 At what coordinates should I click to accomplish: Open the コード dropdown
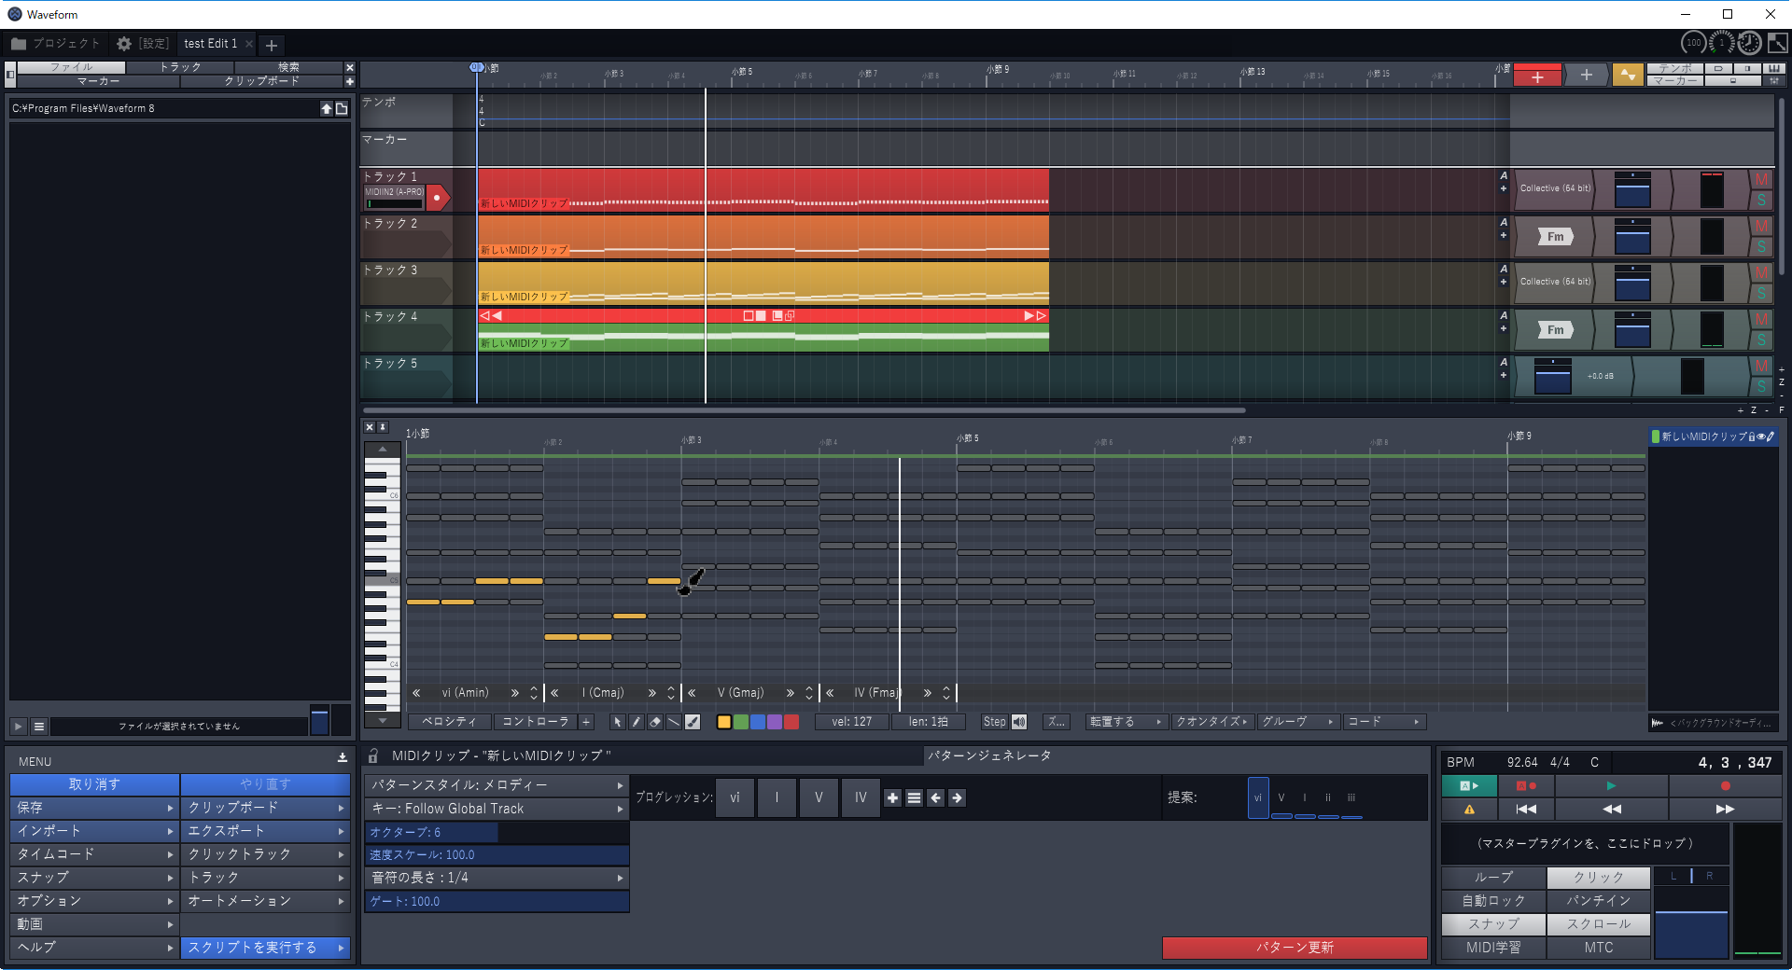point(1383,722)
